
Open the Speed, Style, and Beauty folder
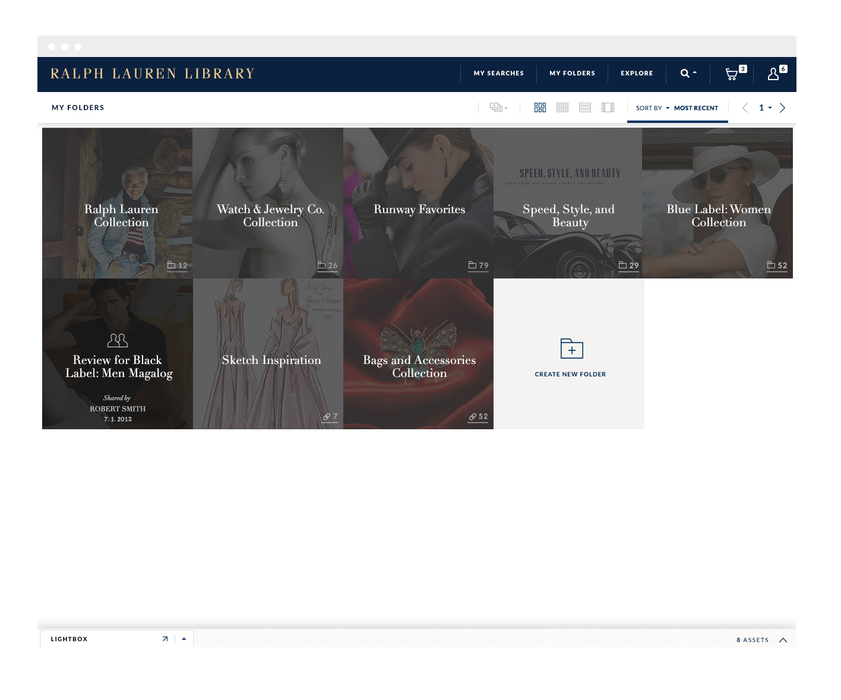point(568,203)
